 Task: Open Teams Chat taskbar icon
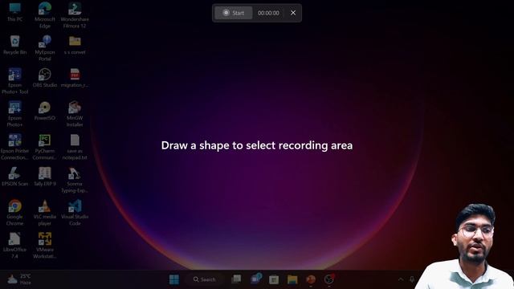255,279
